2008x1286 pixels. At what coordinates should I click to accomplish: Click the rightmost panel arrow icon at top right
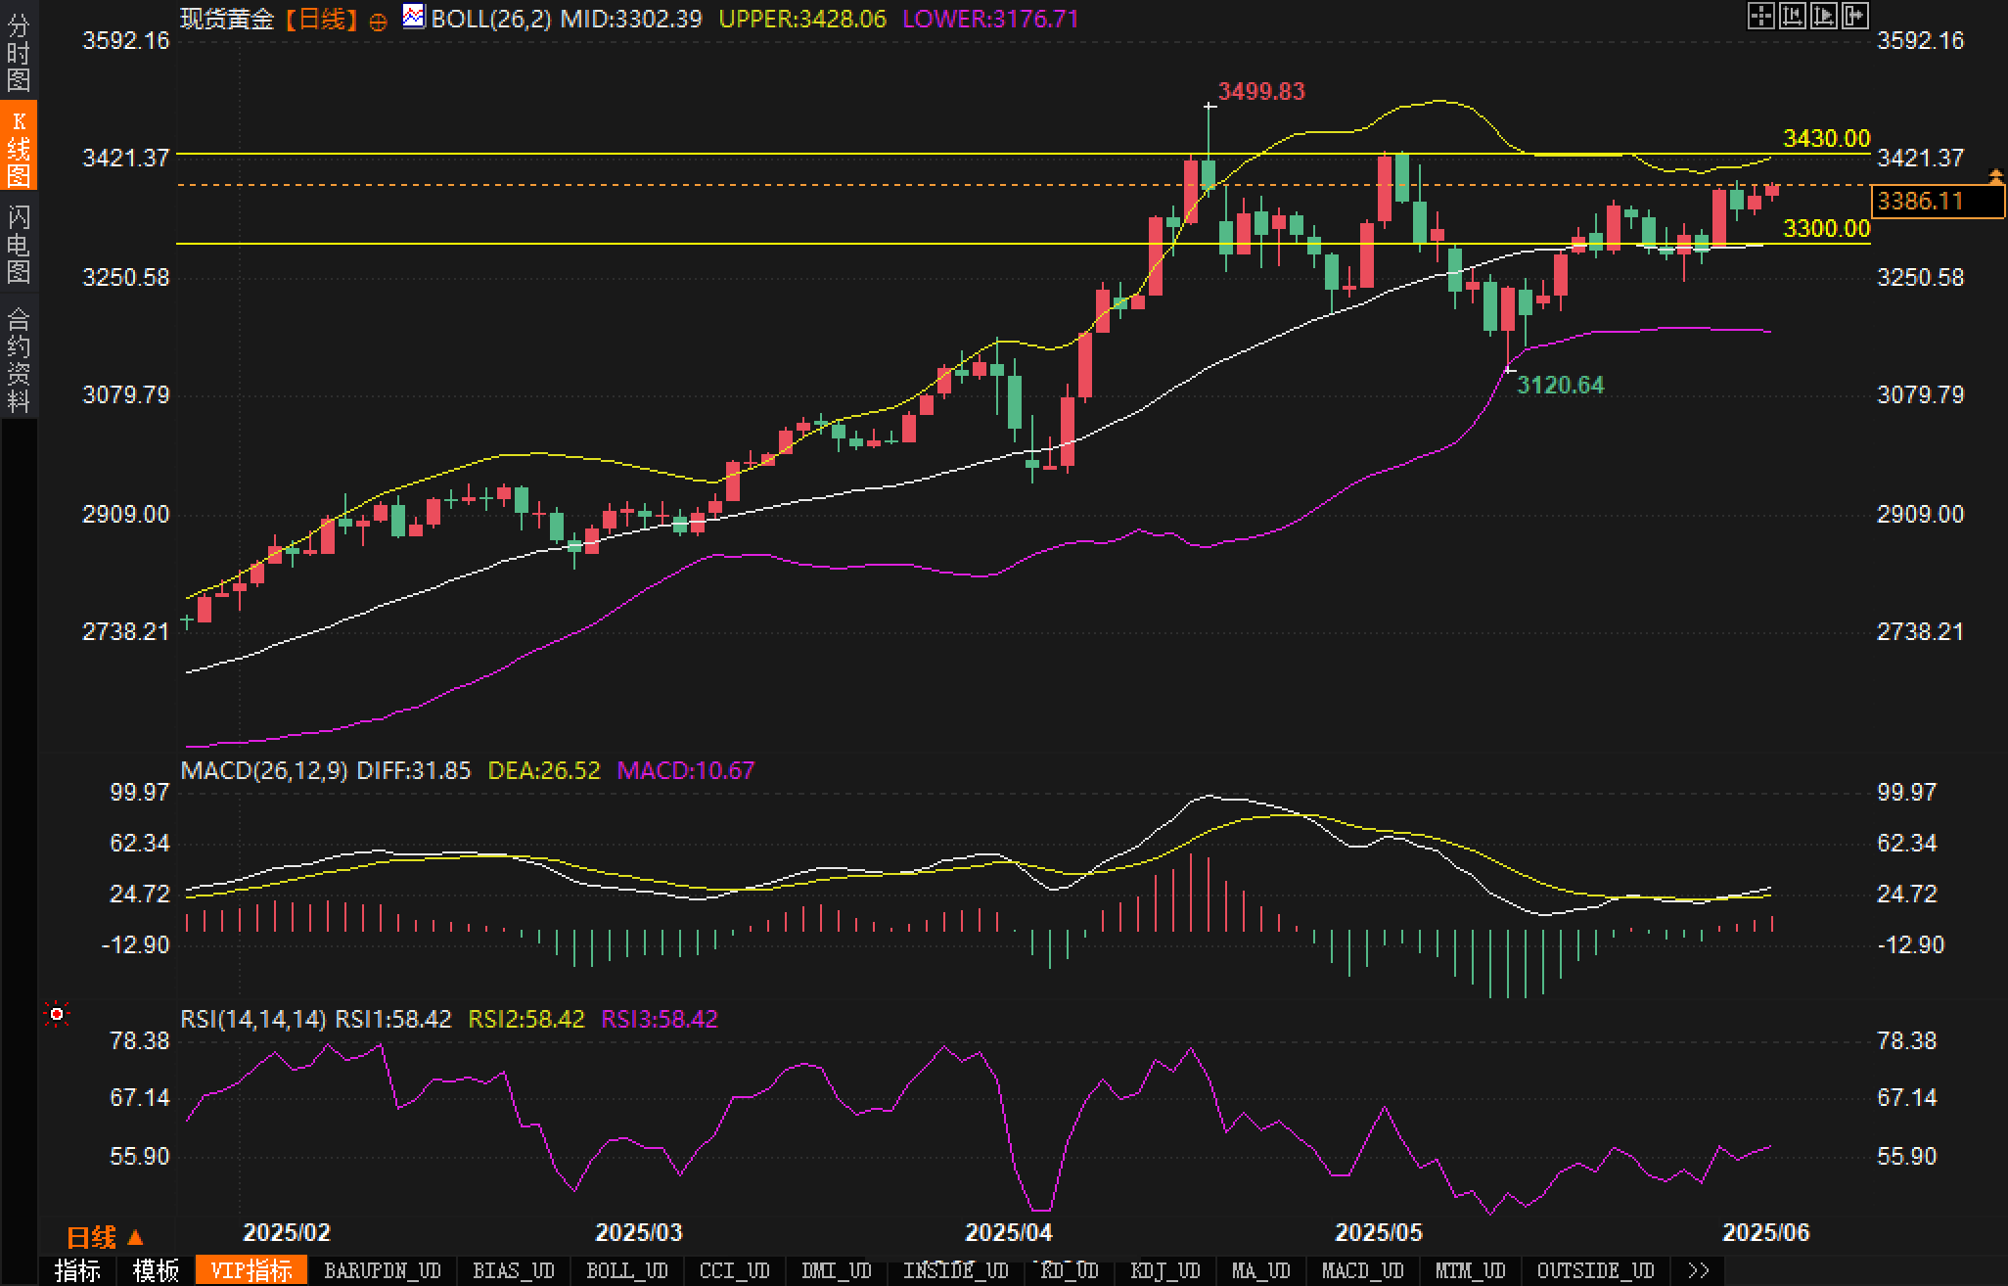(x=1854, y=16)
